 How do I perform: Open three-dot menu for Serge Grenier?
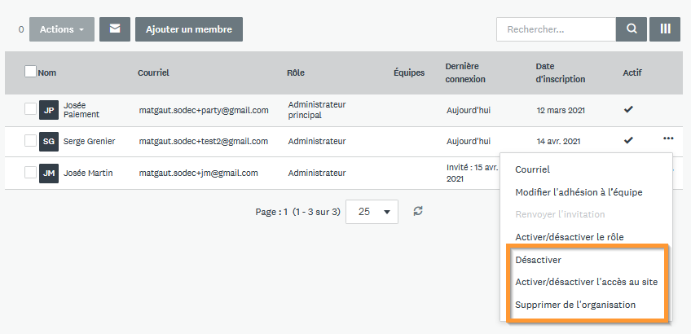tap(668, 139)
